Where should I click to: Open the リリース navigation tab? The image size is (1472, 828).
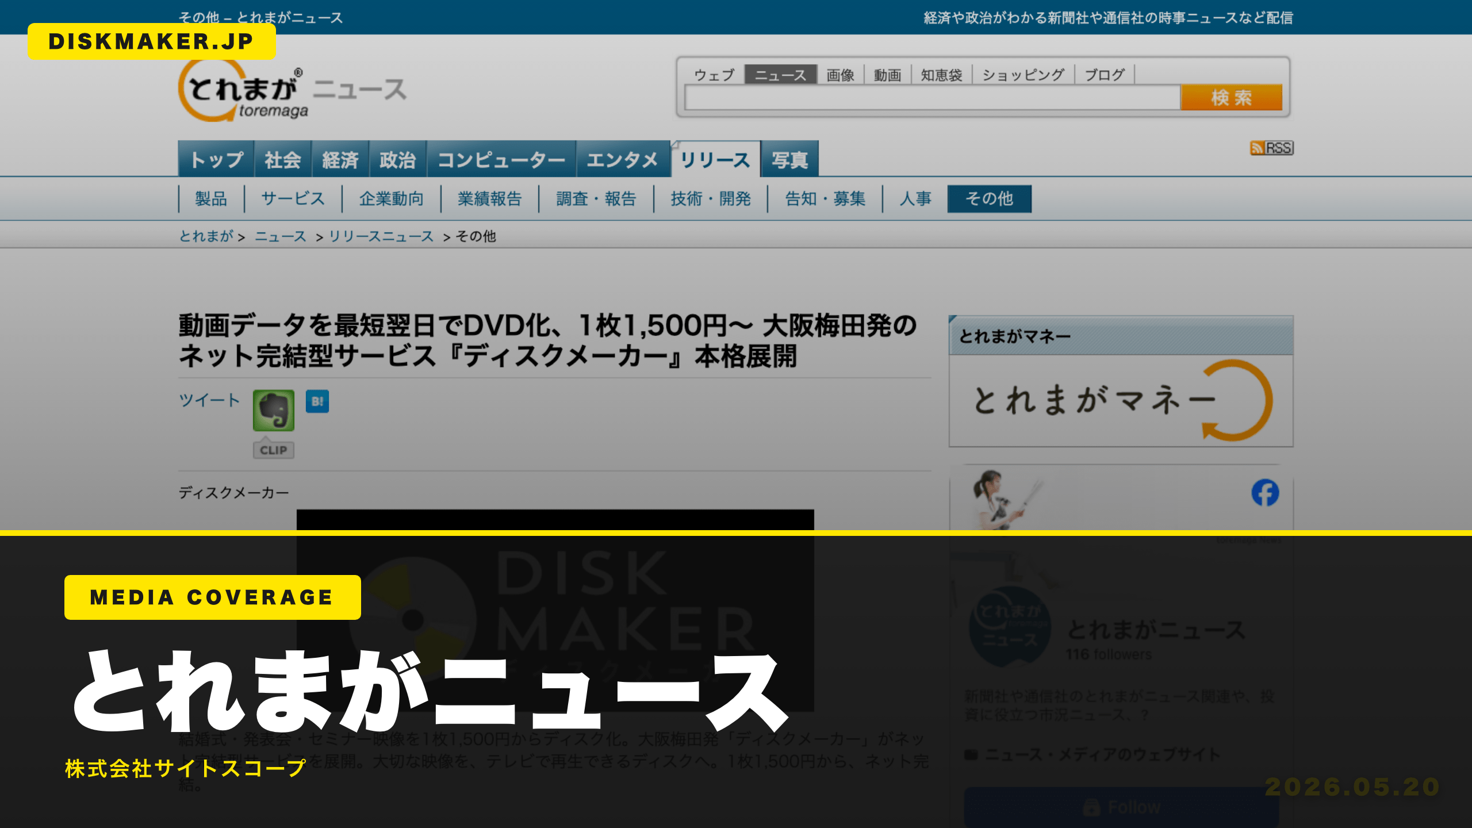pos(715,159)
